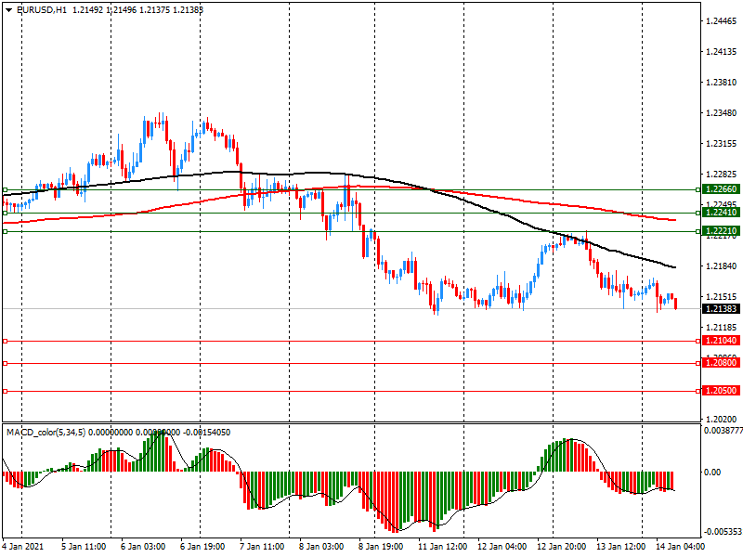The width and height of the screenshot is (743, 557).
Task: Select the red 1.21040 price level tag
Action: (721, 342)
